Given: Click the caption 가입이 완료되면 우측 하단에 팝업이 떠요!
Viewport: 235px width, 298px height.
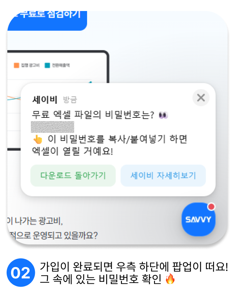Looking at the screenshot, I should point(134,267).
